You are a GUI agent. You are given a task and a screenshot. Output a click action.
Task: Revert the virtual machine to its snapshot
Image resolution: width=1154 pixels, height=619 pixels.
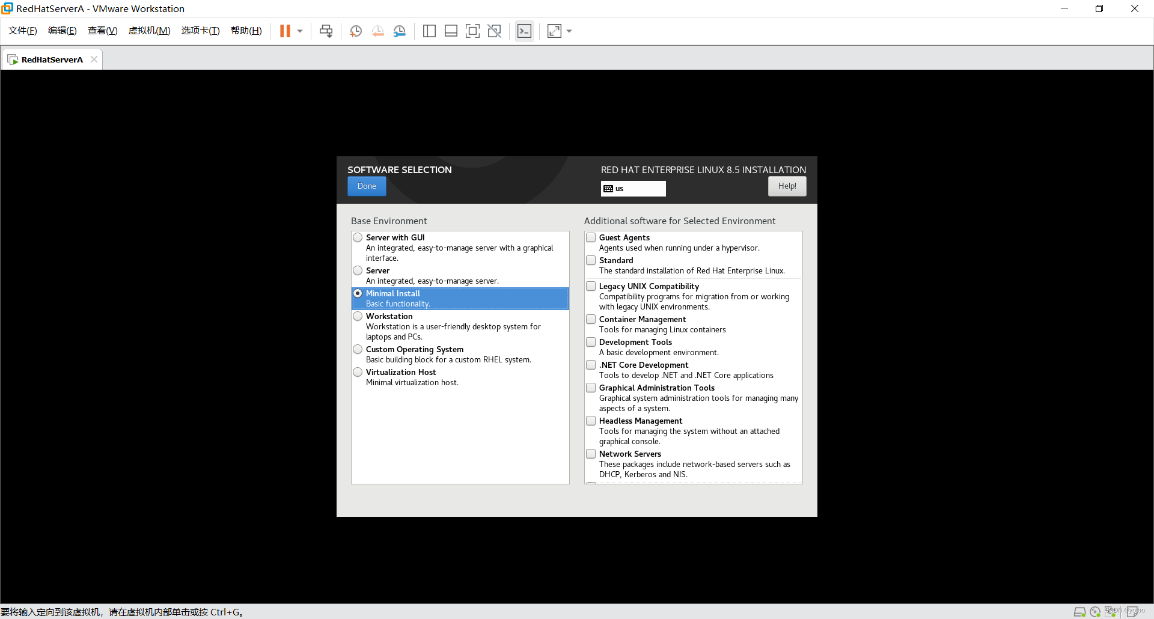377,31
